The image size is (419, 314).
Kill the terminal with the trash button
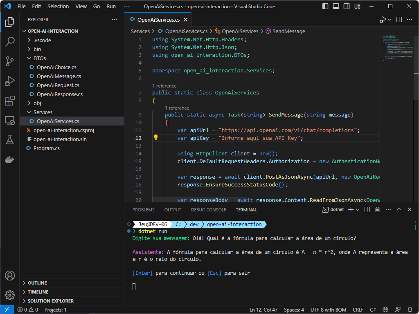click(377, 209)
